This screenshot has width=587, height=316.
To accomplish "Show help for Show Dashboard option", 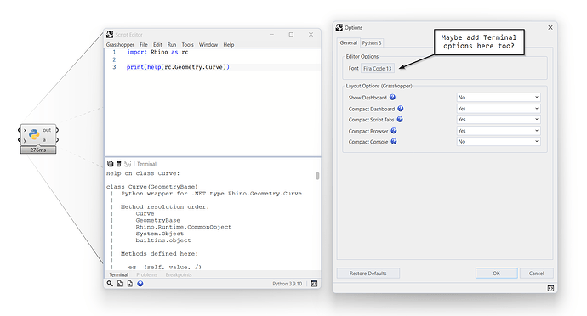I will click(x=392, y=97).
